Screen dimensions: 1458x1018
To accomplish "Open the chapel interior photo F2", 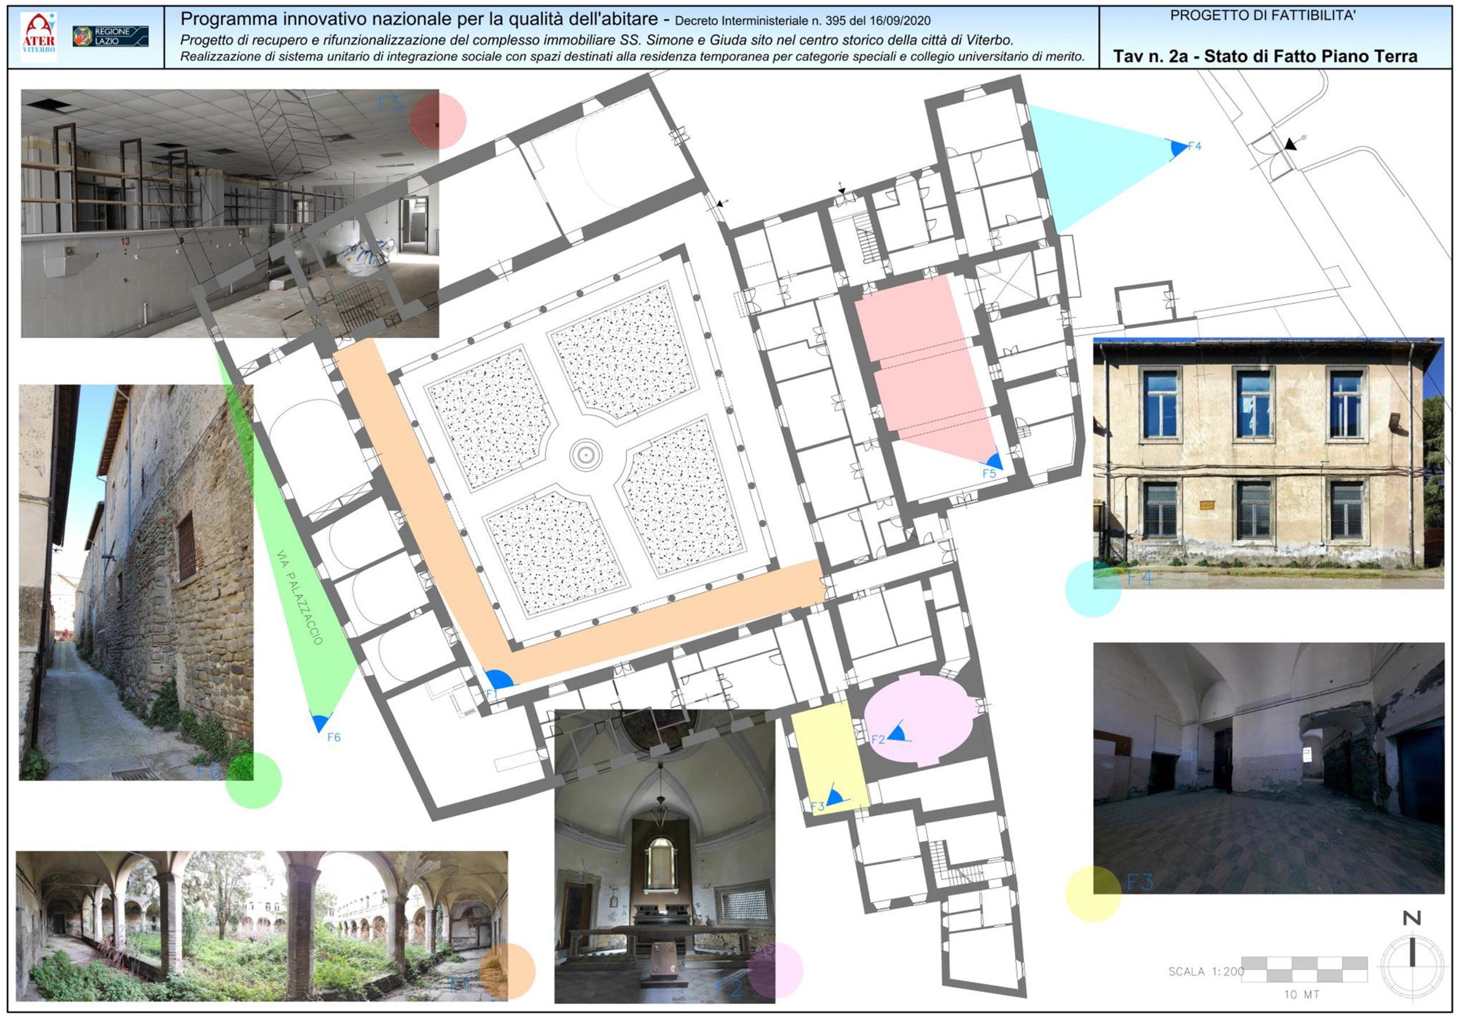I will pos(664,856).
